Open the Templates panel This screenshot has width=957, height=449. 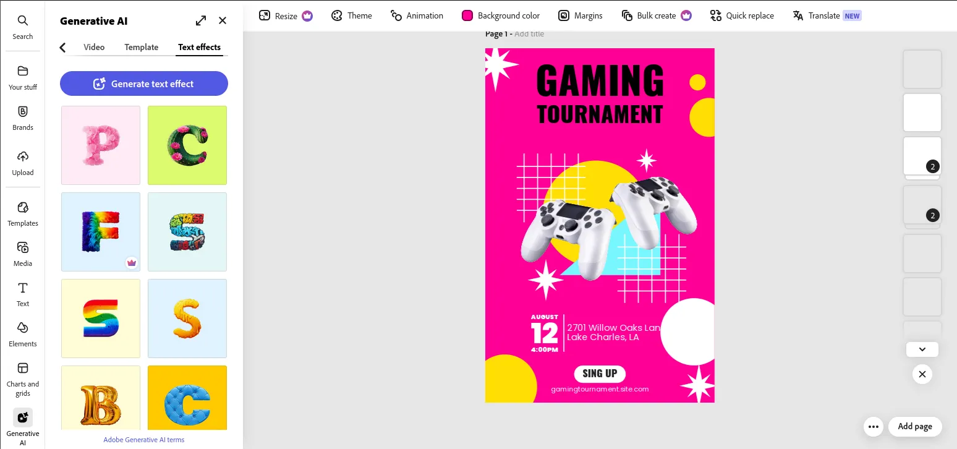coord(22,213)
